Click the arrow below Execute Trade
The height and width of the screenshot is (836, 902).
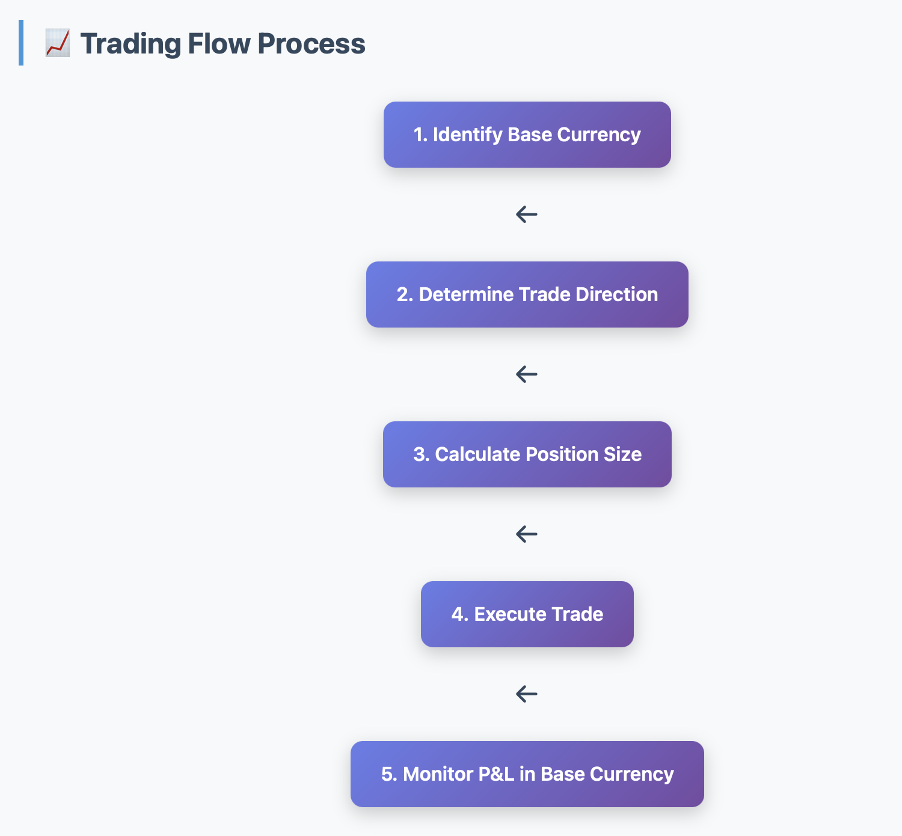527,694
